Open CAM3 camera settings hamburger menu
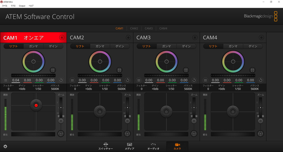The width and height of the screenshot is (283, 152). click(x=139, y=80)
